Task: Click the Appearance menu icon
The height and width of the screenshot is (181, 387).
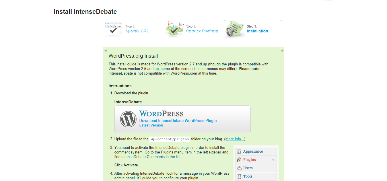Action: click(239, 151)
